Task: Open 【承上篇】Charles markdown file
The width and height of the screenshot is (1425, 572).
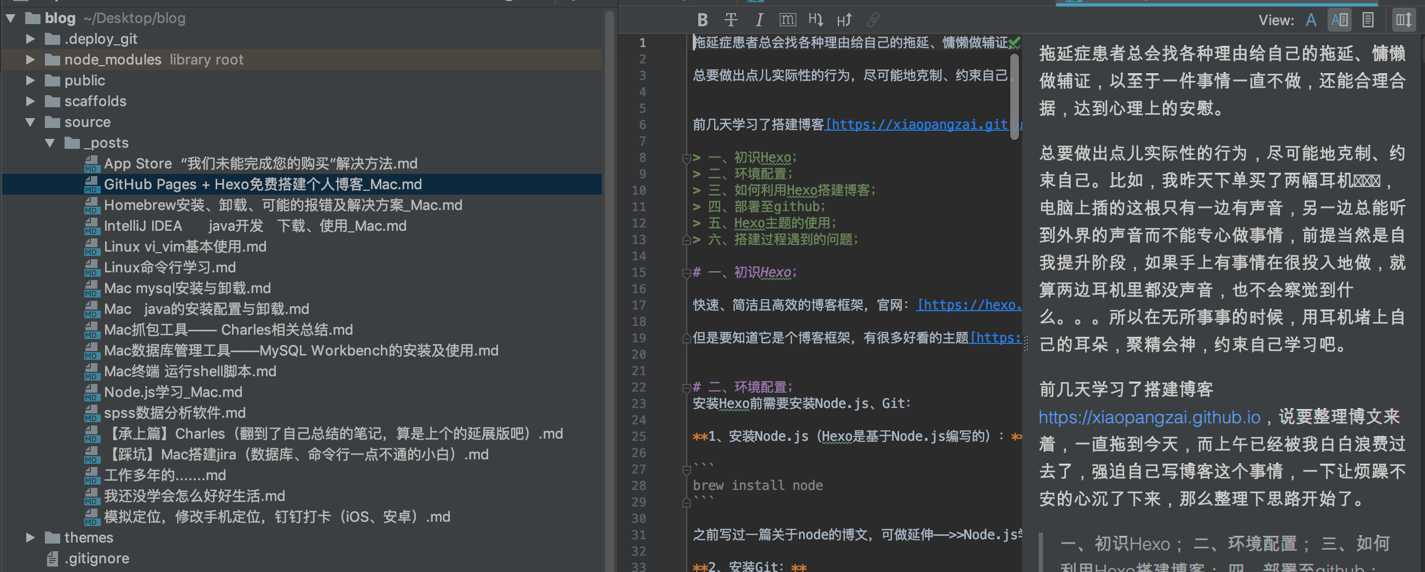Action: pos(334,434)
